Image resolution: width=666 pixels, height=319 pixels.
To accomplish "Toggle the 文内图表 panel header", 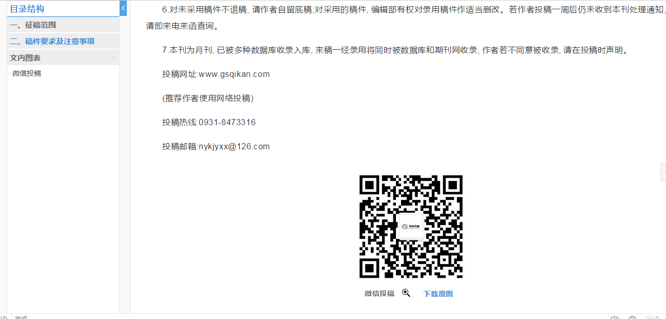I will click(x=63, y=58).
